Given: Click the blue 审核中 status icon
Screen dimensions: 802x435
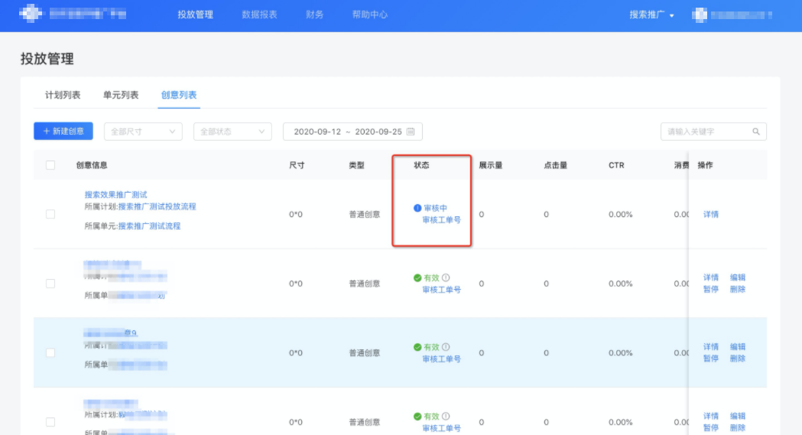Looking at the screenshot, I should coord(417,208).
